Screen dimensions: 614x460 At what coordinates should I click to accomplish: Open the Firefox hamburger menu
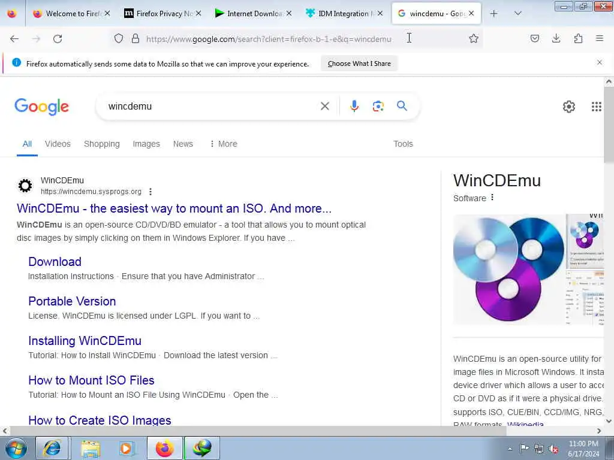click(x=600, y=38)
